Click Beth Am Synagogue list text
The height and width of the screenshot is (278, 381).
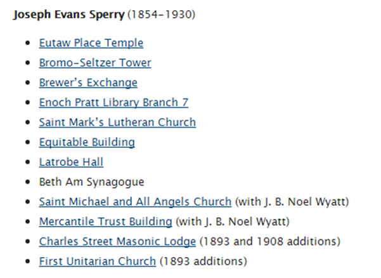click(x=92, y=182)
